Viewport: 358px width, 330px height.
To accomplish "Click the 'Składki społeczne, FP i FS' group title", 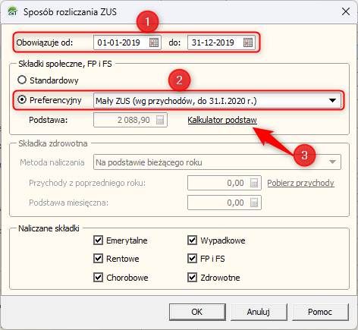I will [x=65, y=64].
